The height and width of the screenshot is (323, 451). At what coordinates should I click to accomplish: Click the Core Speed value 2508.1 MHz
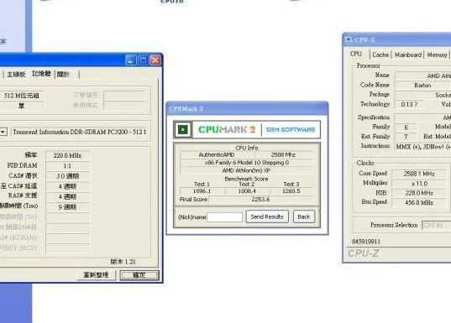tap(419, 174)
